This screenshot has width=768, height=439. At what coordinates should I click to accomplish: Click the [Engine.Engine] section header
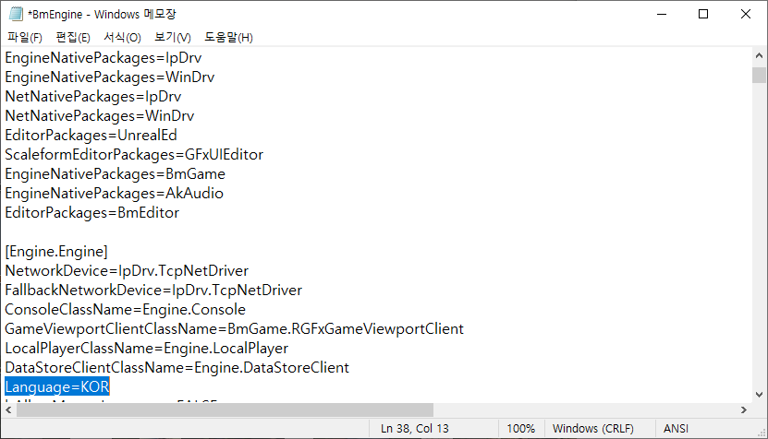click(x=56, y=251)
